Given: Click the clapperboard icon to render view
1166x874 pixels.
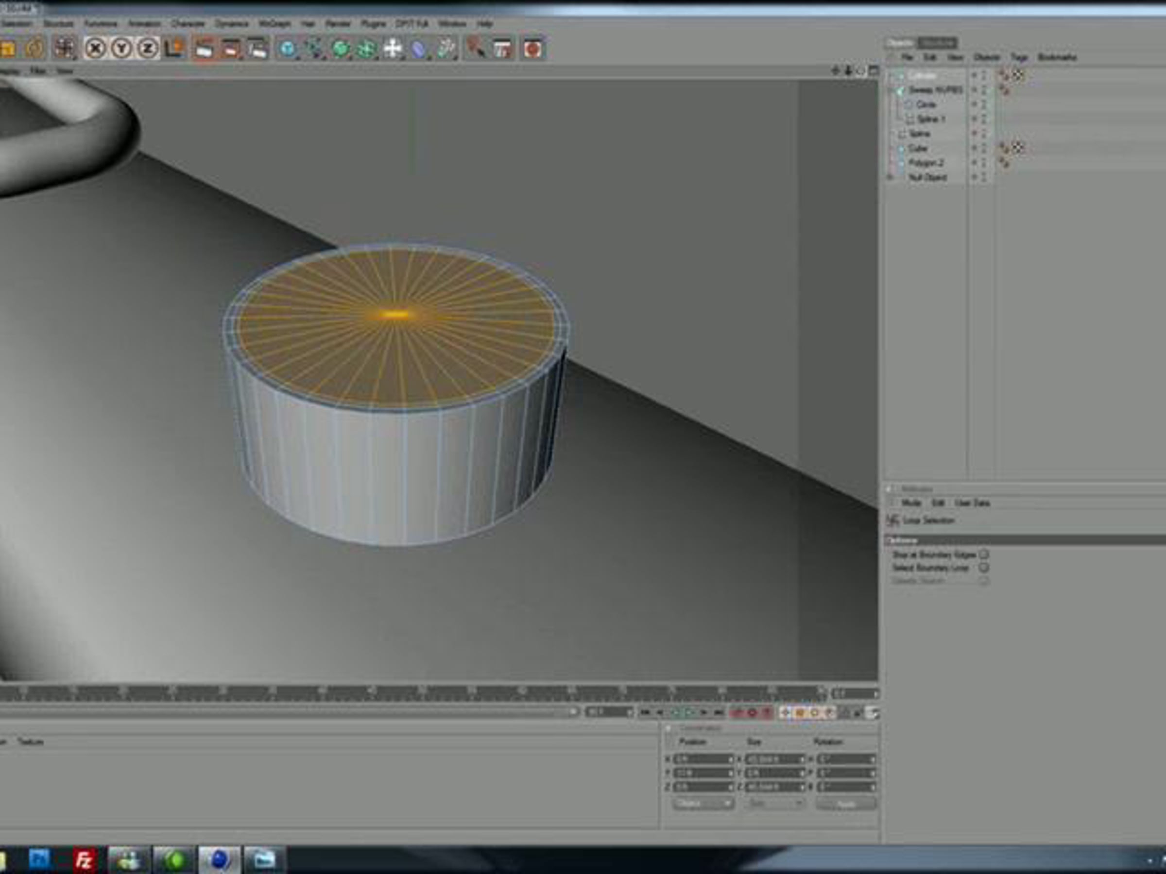Looking at the screenshot, I should click(205, 49).
